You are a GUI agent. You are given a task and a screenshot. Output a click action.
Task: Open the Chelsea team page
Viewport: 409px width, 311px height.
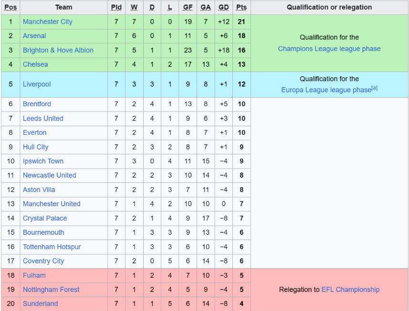coord(35,64)
